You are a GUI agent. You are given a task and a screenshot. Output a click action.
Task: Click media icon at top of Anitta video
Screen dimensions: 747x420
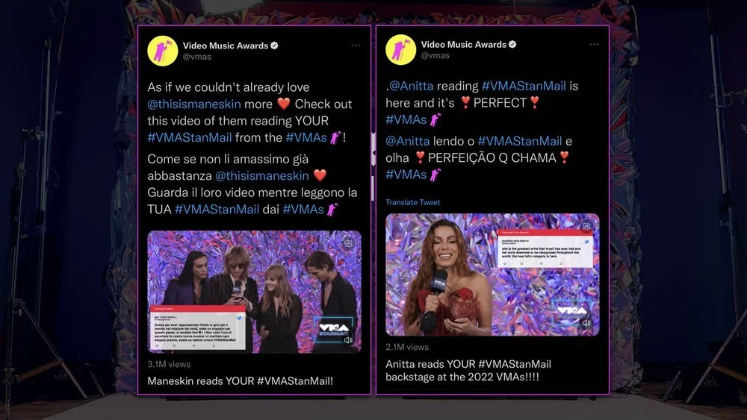(586, 226)
